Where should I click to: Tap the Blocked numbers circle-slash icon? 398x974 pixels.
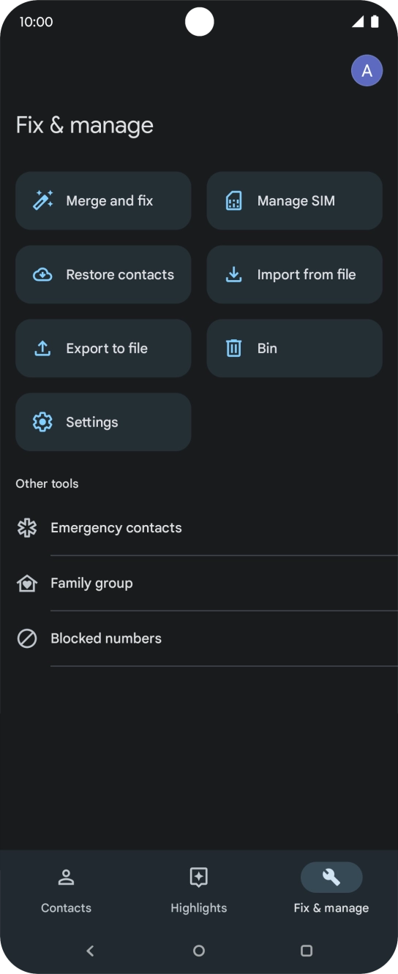pos(27,638)
